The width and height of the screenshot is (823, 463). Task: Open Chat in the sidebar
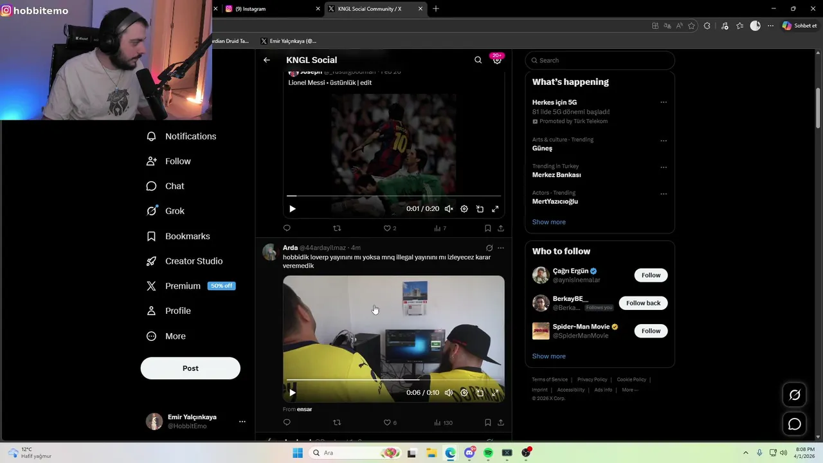click(166, 186)
